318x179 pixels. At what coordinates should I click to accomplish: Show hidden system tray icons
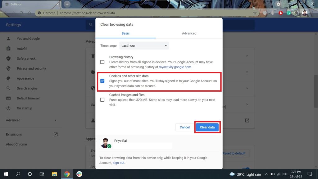(x=266, y=174)
